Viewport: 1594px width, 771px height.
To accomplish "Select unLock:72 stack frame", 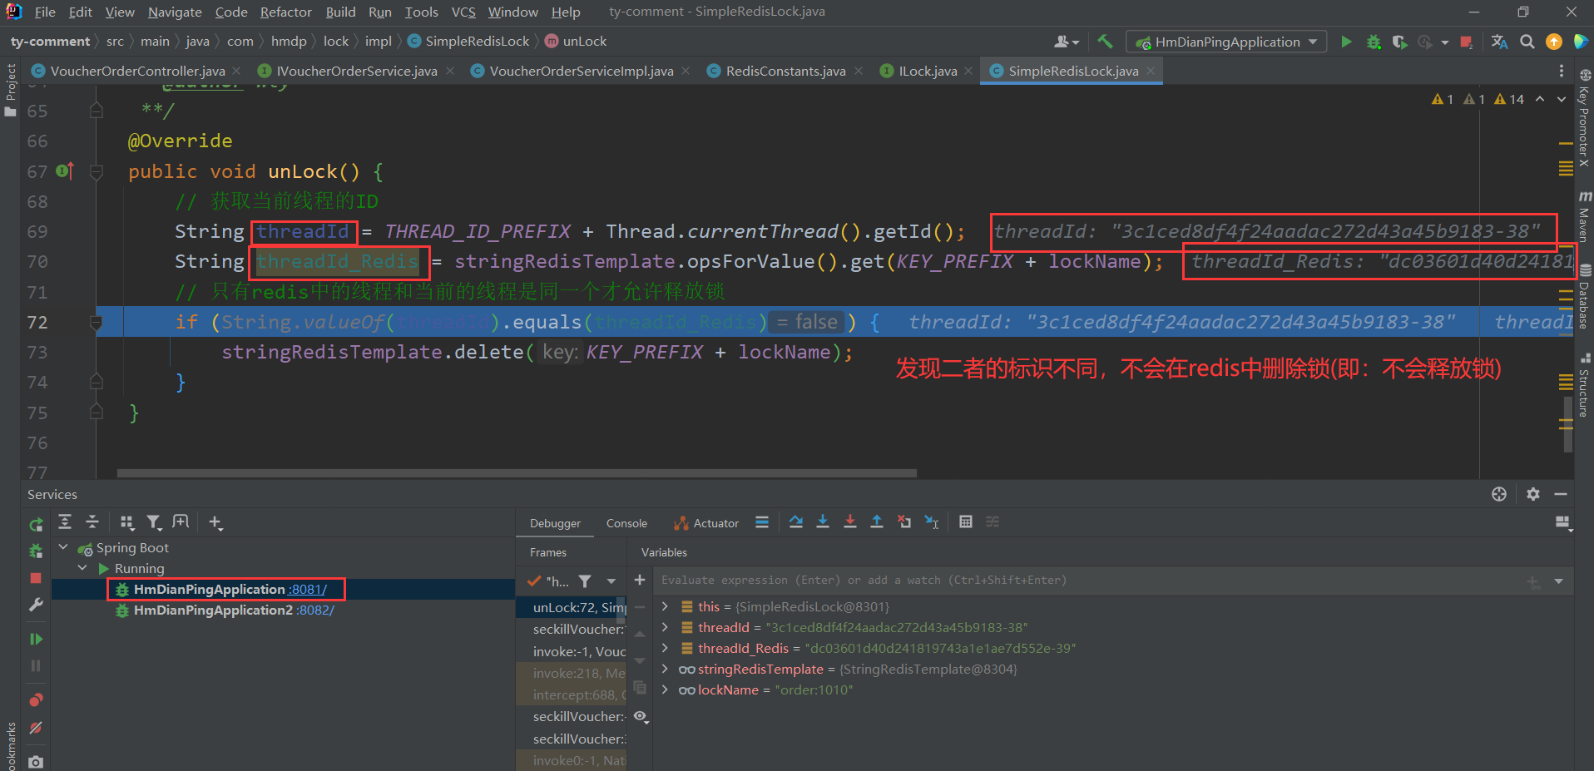I will [x=579, y=607].
